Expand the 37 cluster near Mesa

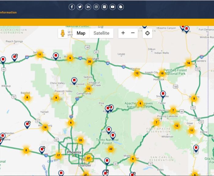coord(88,158)
